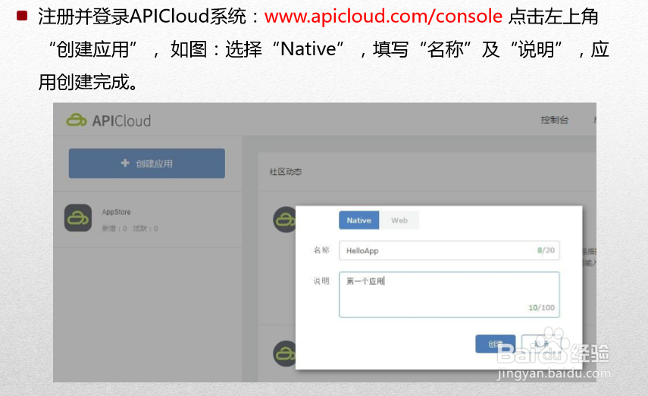Select the Native tab in dialog
The height and width of the screenshot is (396, 648).
(358, 220)
